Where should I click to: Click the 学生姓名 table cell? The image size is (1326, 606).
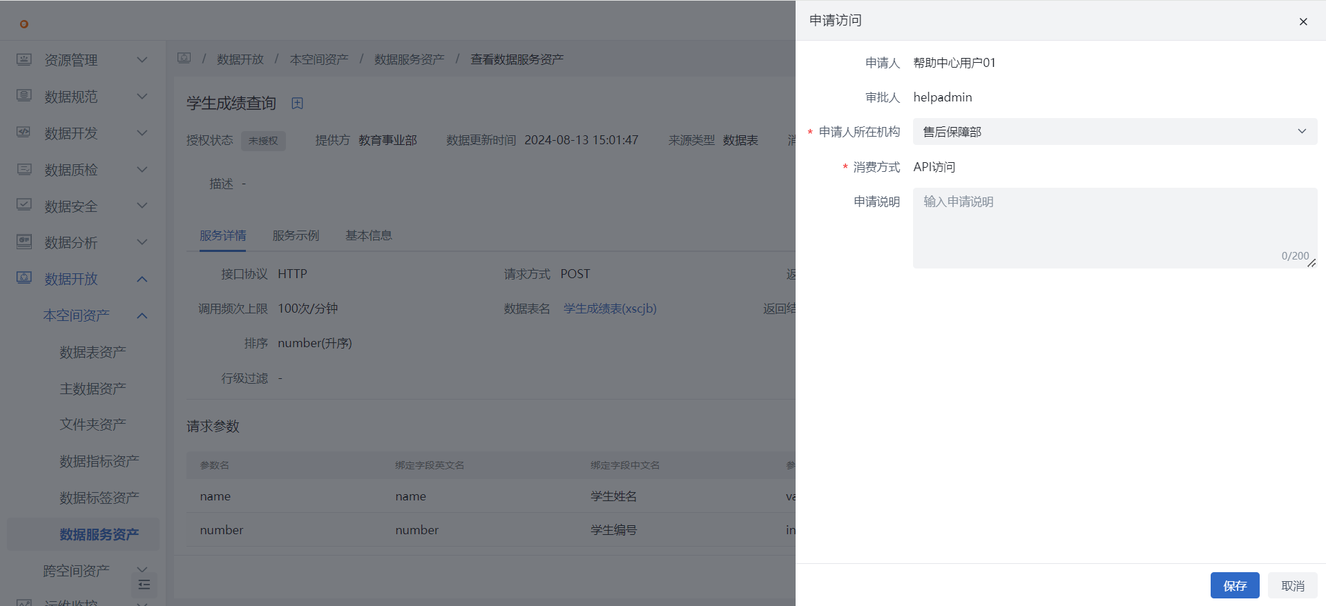tap(614, 496)
